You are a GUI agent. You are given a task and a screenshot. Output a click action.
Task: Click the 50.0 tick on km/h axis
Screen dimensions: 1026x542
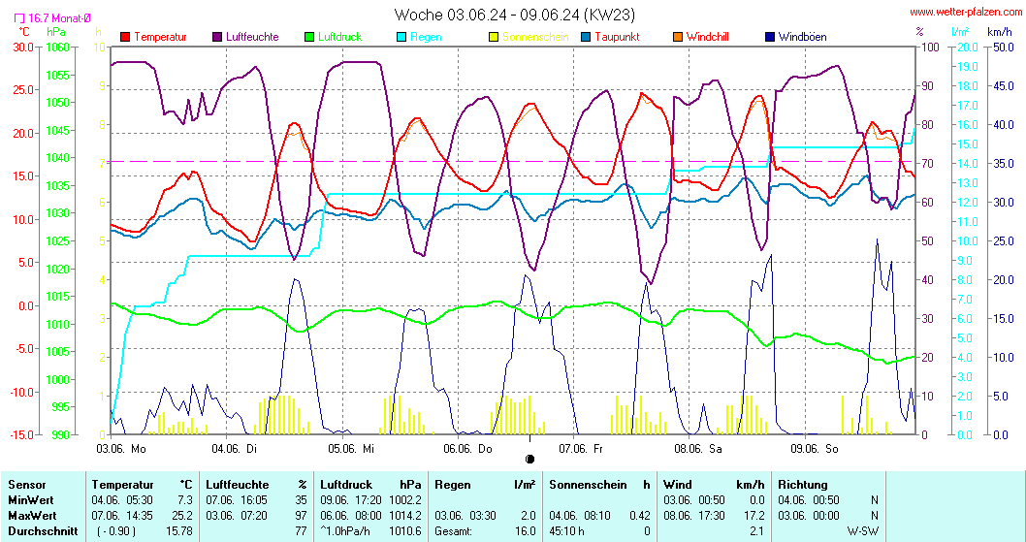[1003, 48]
